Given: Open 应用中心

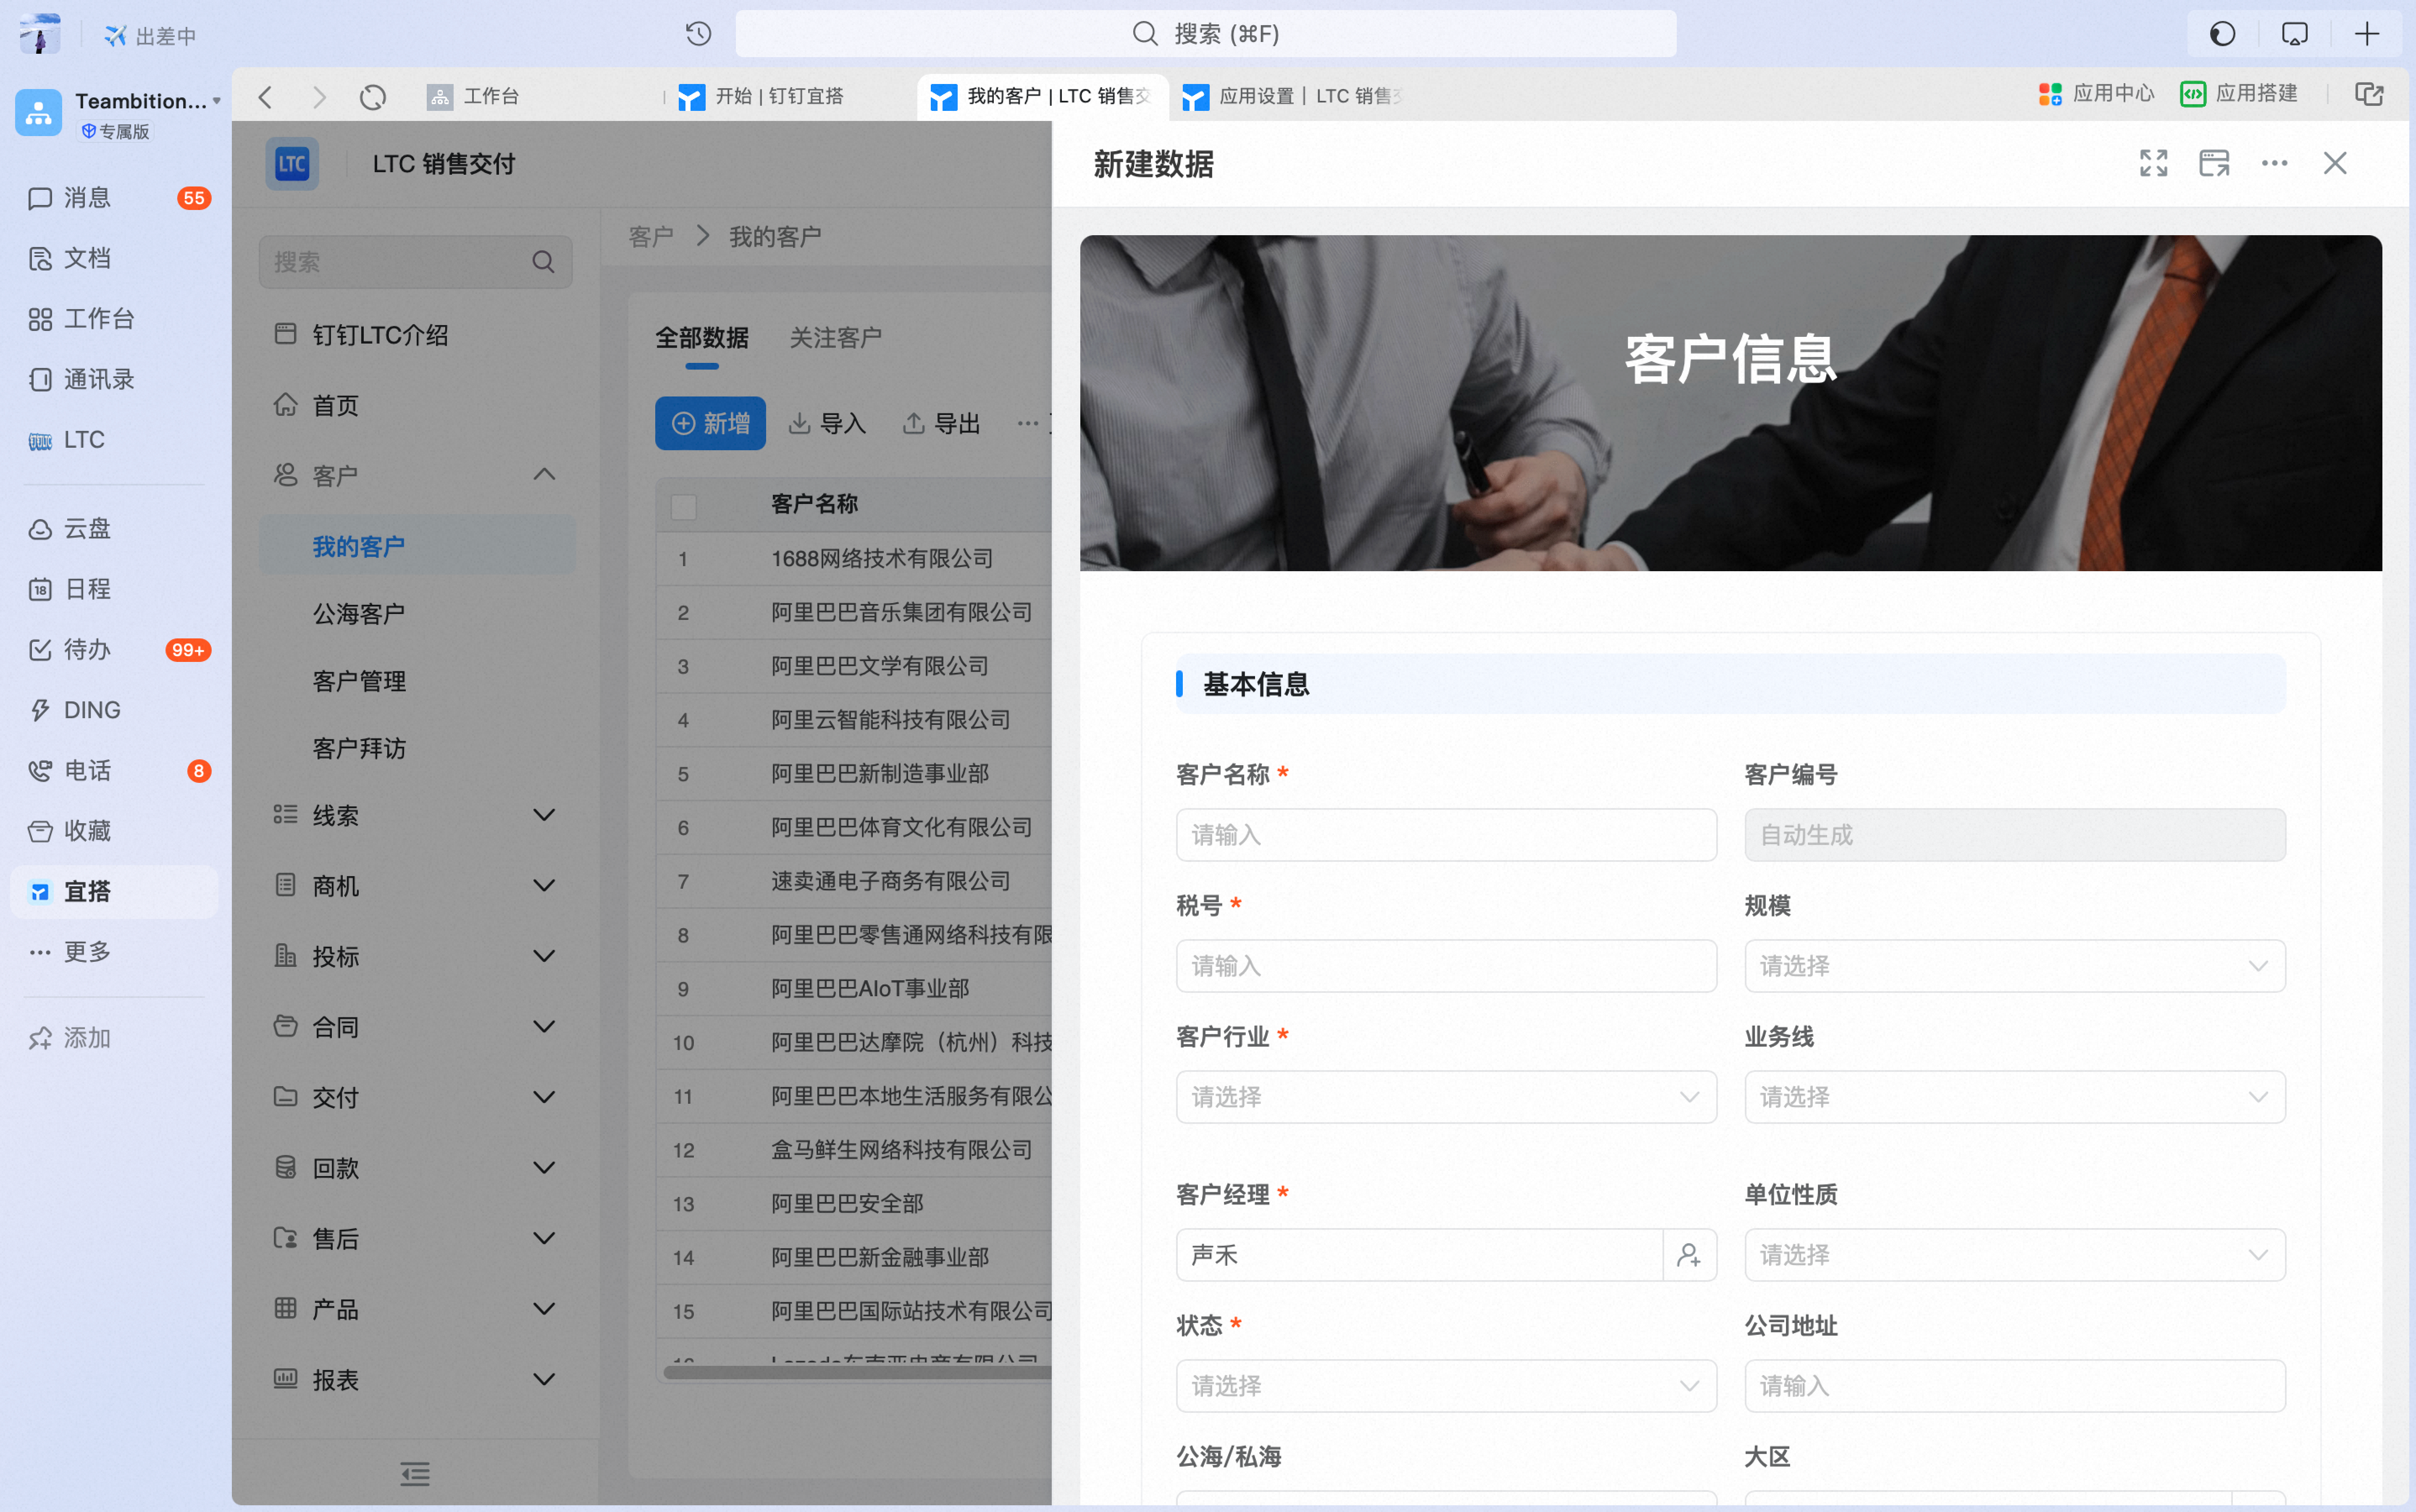Looking at the screenshot, I should 2096,94.
